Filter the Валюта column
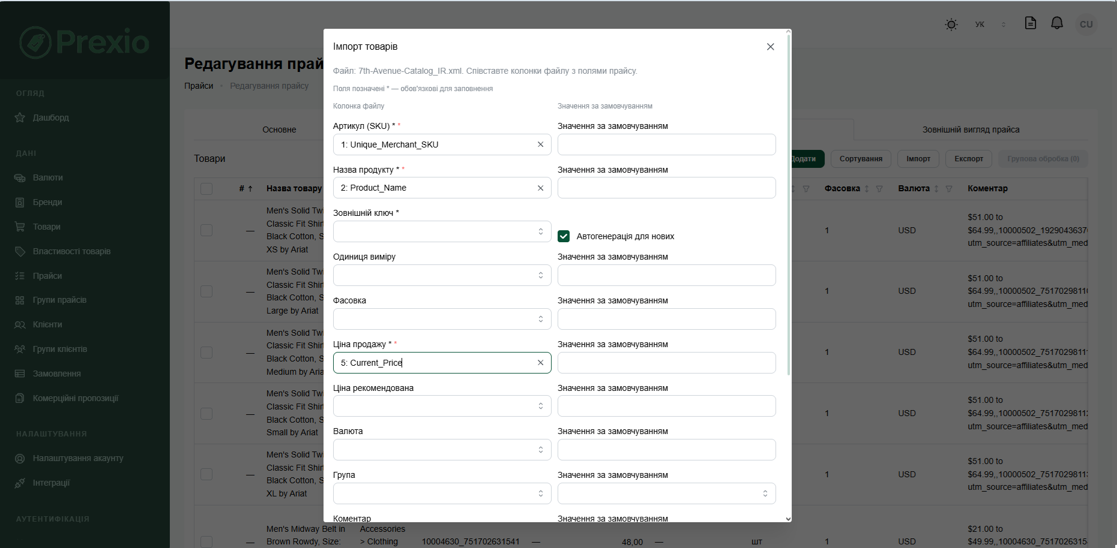 coord(949,189)
